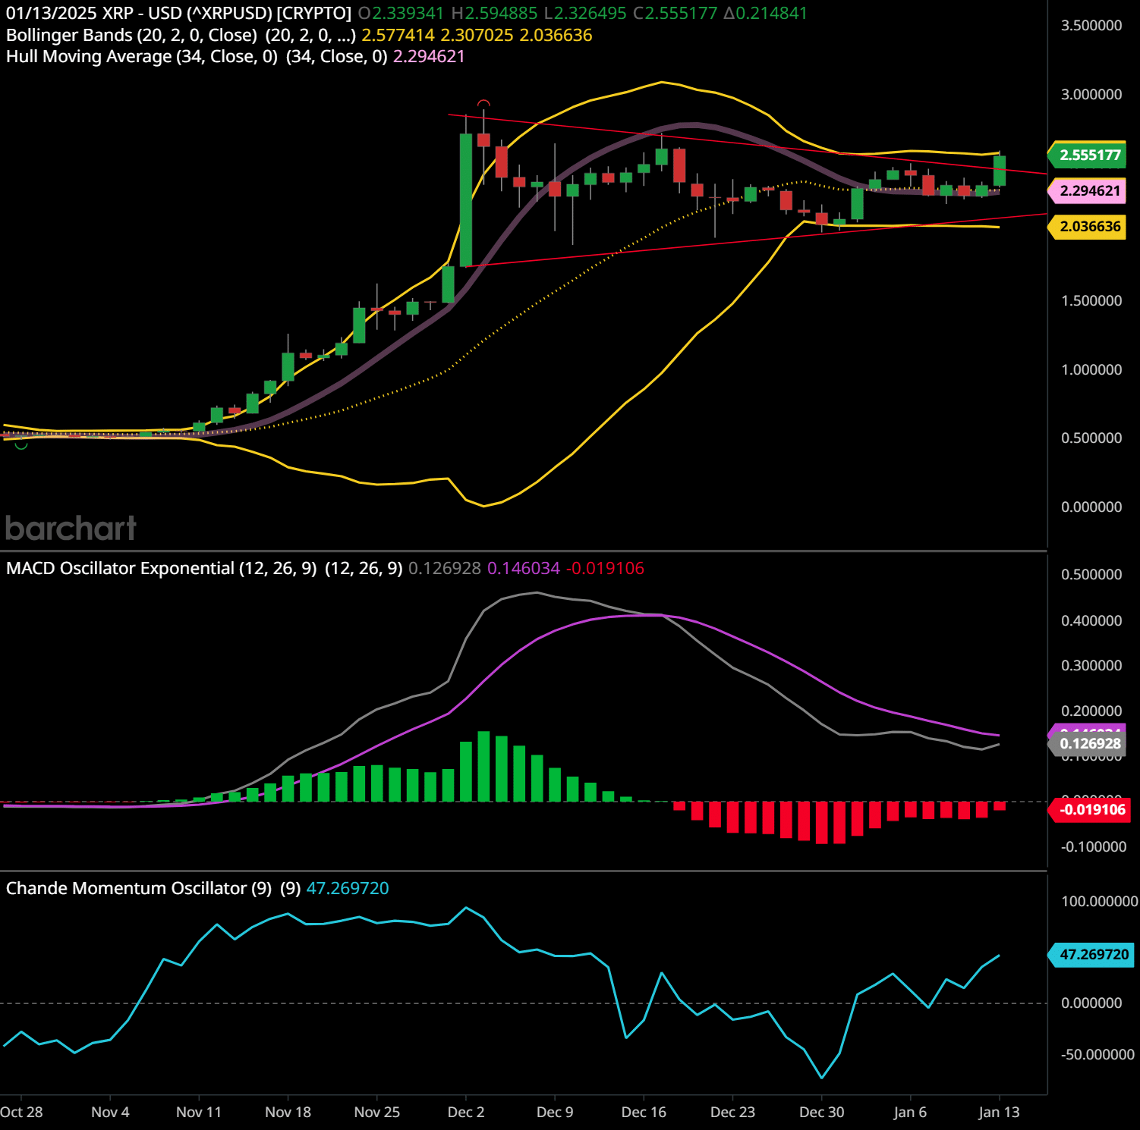Click the gray 0.126928 MACD value tag
This screenshot has width=1140, height=1130.
coord(1089,744)
